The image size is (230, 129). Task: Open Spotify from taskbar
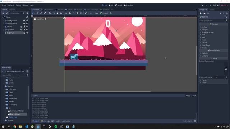(x=56, y=126)
